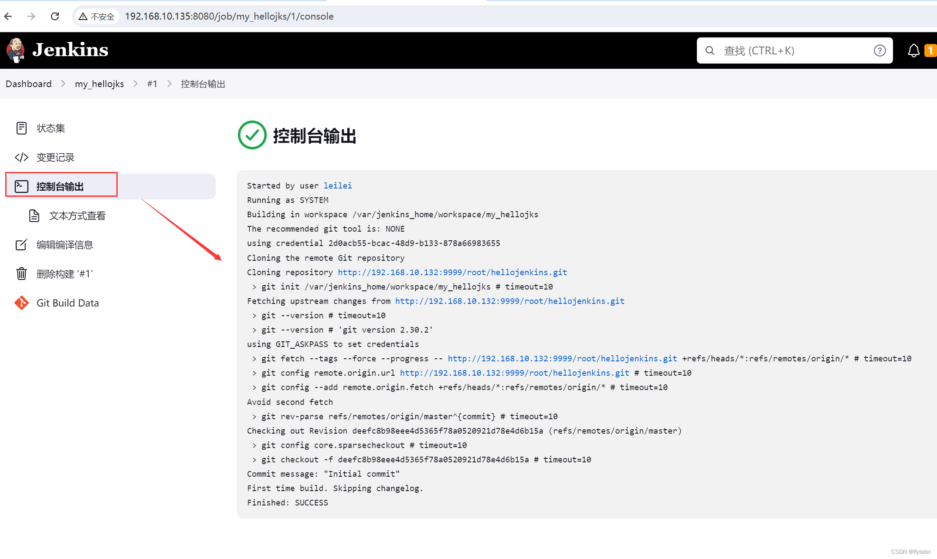
Task: Click the Running as SYSTEM line
Action: 288,200
